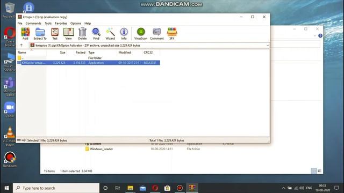Open the Favorites menu
This screenshot has height=193, width=344.
click(61, 23)
